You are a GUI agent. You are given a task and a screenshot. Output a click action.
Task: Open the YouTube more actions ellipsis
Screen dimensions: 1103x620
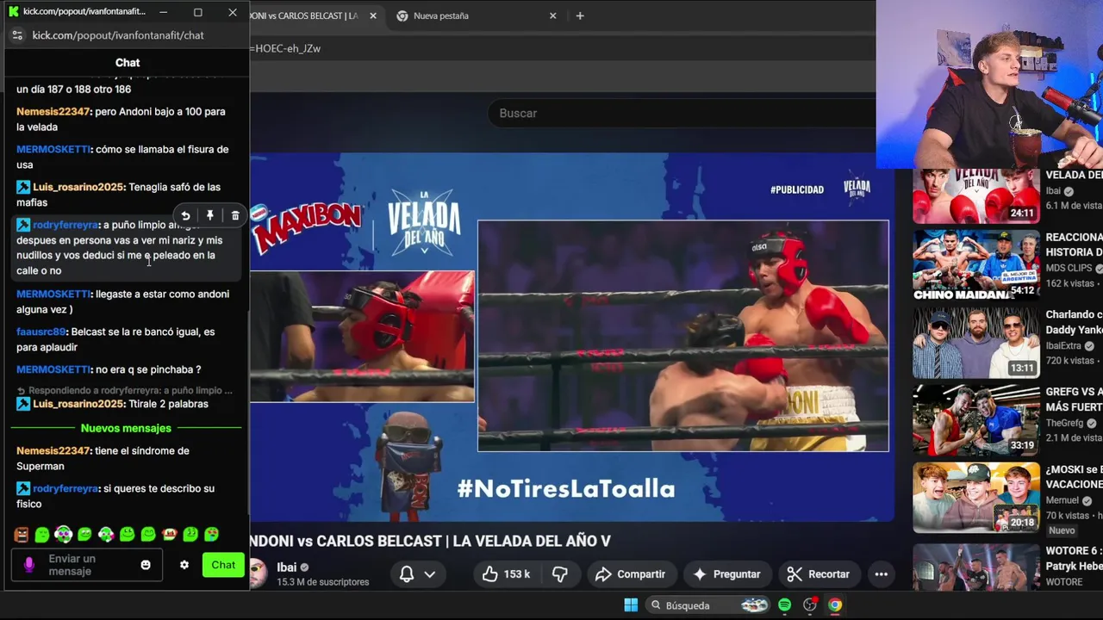(881, 574)
